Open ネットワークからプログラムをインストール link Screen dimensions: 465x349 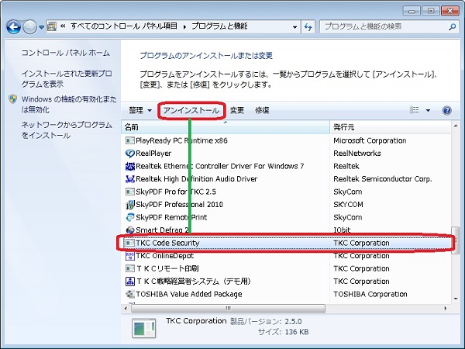point(67,130)
